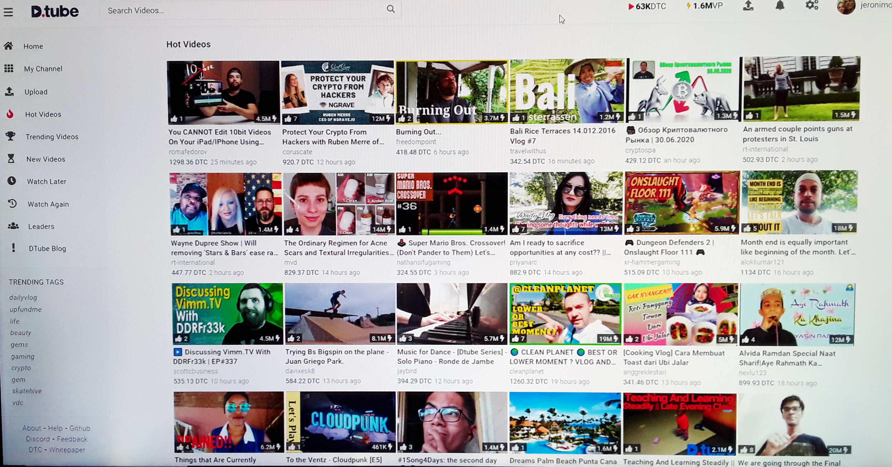Click the 1.6M VP voting power
The height and width of the screenshot is (467, 892).
(x=705, y=6)
